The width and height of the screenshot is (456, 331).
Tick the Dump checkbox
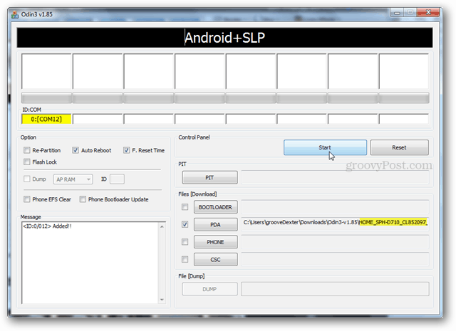click(x=27, y=179)
